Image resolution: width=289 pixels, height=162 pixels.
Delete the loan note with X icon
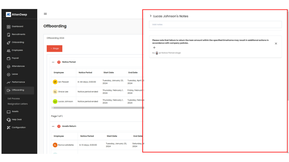(276, 44)
